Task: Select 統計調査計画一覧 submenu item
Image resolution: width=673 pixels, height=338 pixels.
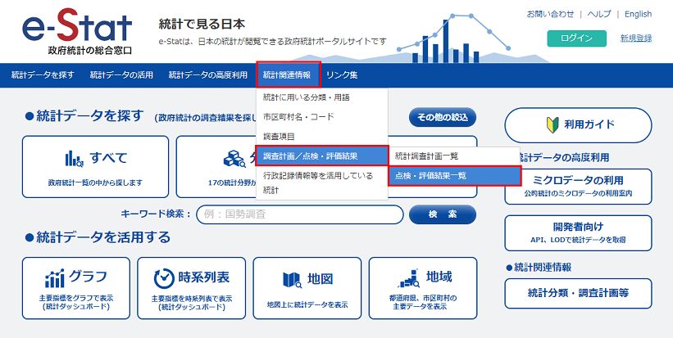Action: point(428,155)
